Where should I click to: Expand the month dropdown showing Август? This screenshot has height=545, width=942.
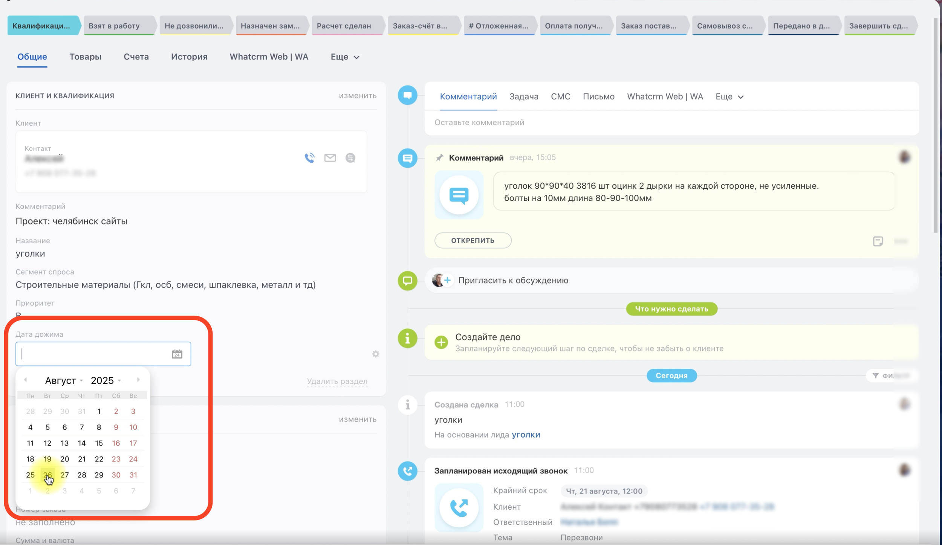[x=64, y=381]
